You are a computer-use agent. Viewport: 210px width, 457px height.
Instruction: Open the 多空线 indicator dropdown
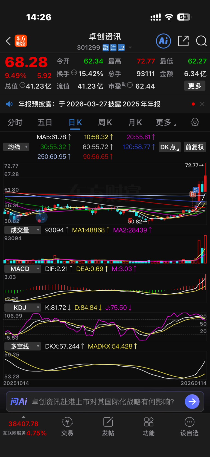point(22,346)
